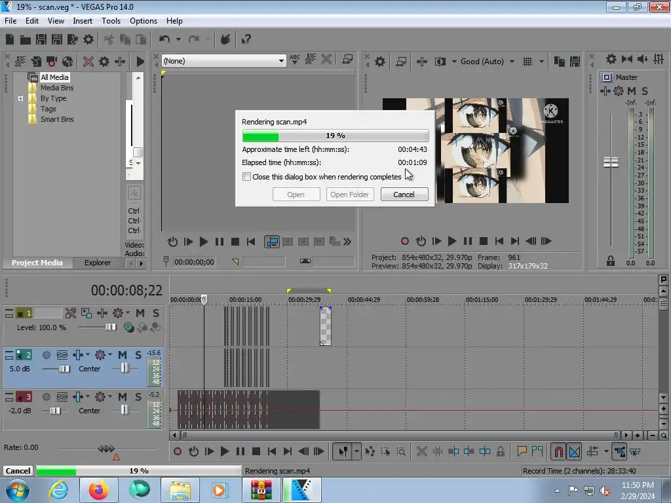The image size is (671, 503).
Task: Click the Save project icon
Action: coord(41,39)
